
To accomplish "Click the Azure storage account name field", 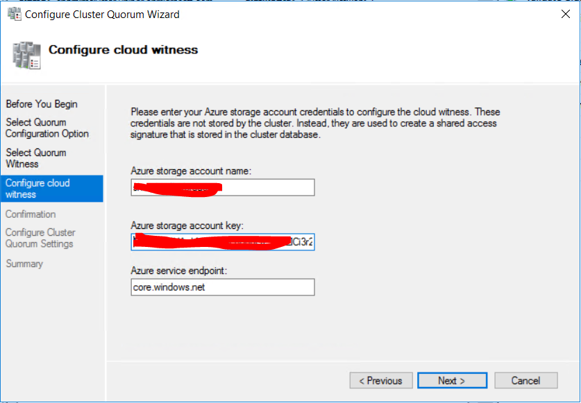I will (x=222, y=187).
